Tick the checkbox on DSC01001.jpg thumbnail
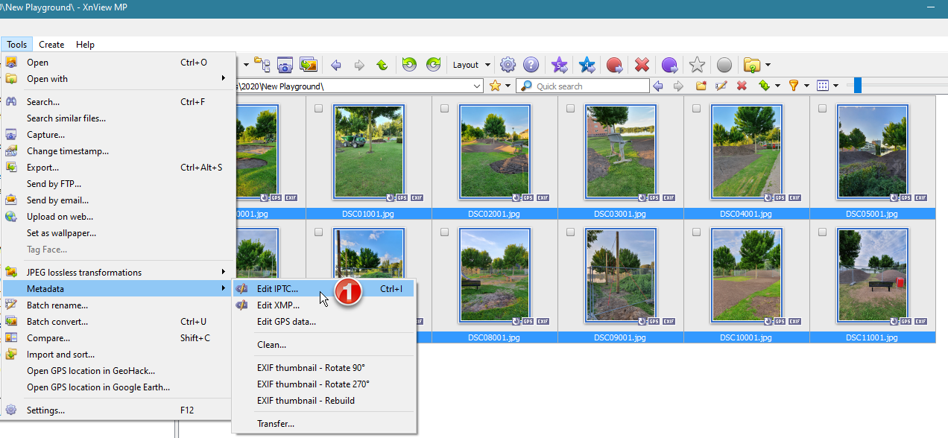Viewport: 948px width, 438px height. pos(319,109)
